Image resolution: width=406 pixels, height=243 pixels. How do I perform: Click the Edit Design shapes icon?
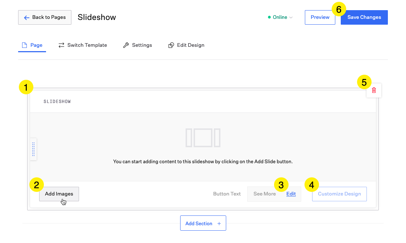coord(171,45)
